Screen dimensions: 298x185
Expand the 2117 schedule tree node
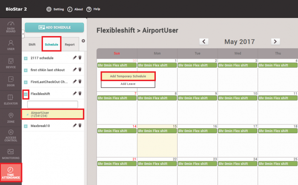pos(26,58)
